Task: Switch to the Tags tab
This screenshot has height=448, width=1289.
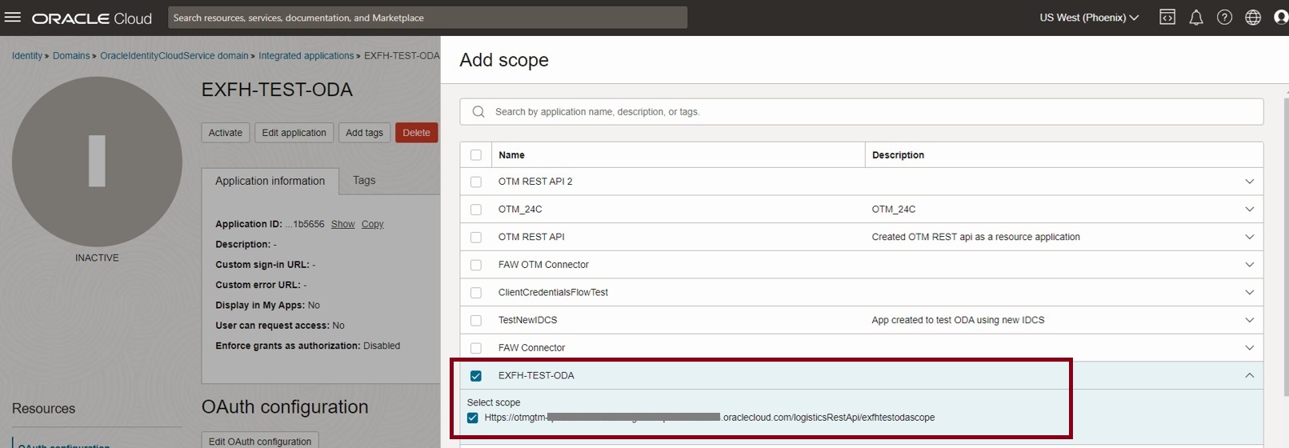Action: click(x=364, y=181)
